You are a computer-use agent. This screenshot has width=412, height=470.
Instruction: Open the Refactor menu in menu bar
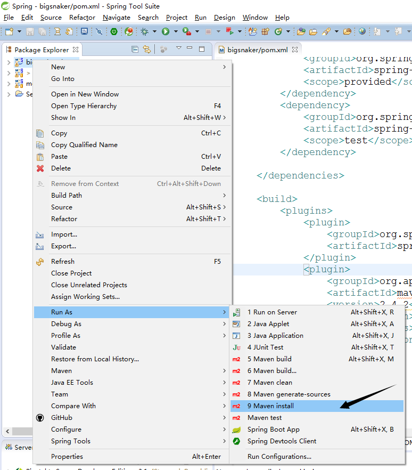(x=82, y=18)
